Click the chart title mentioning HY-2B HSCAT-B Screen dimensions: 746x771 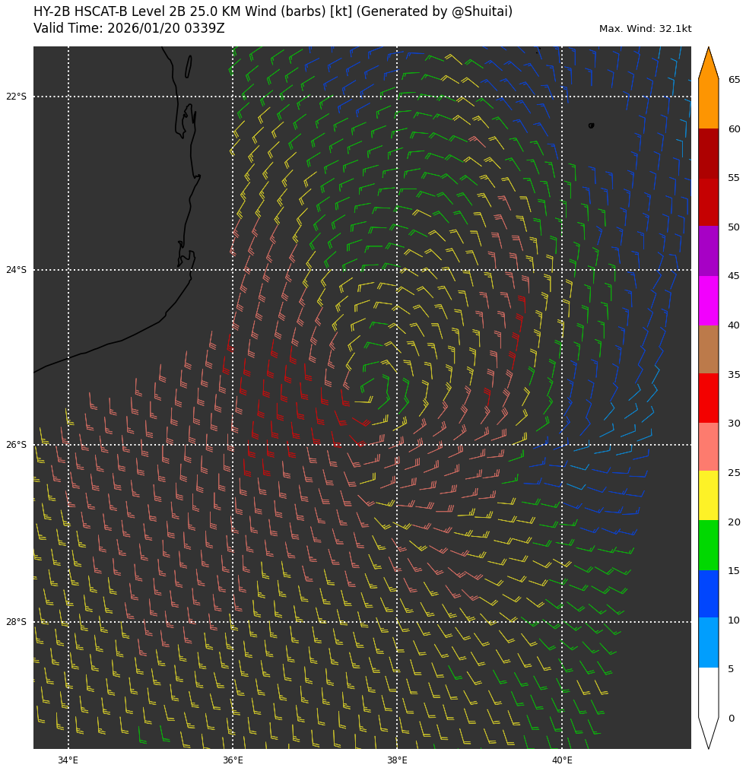pos(273,12)
